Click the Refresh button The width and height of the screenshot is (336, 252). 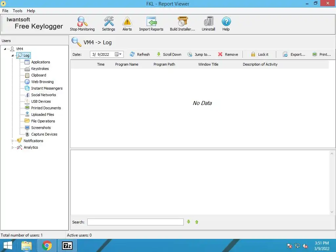point(140,54)
